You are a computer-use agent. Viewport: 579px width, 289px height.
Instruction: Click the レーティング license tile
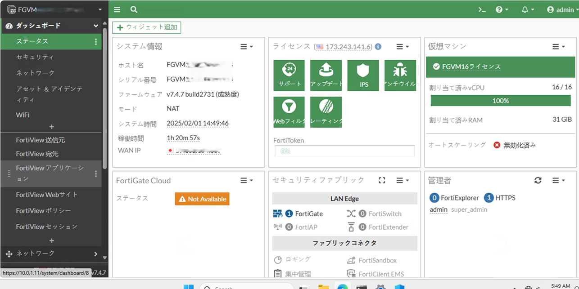pos(326,112)
